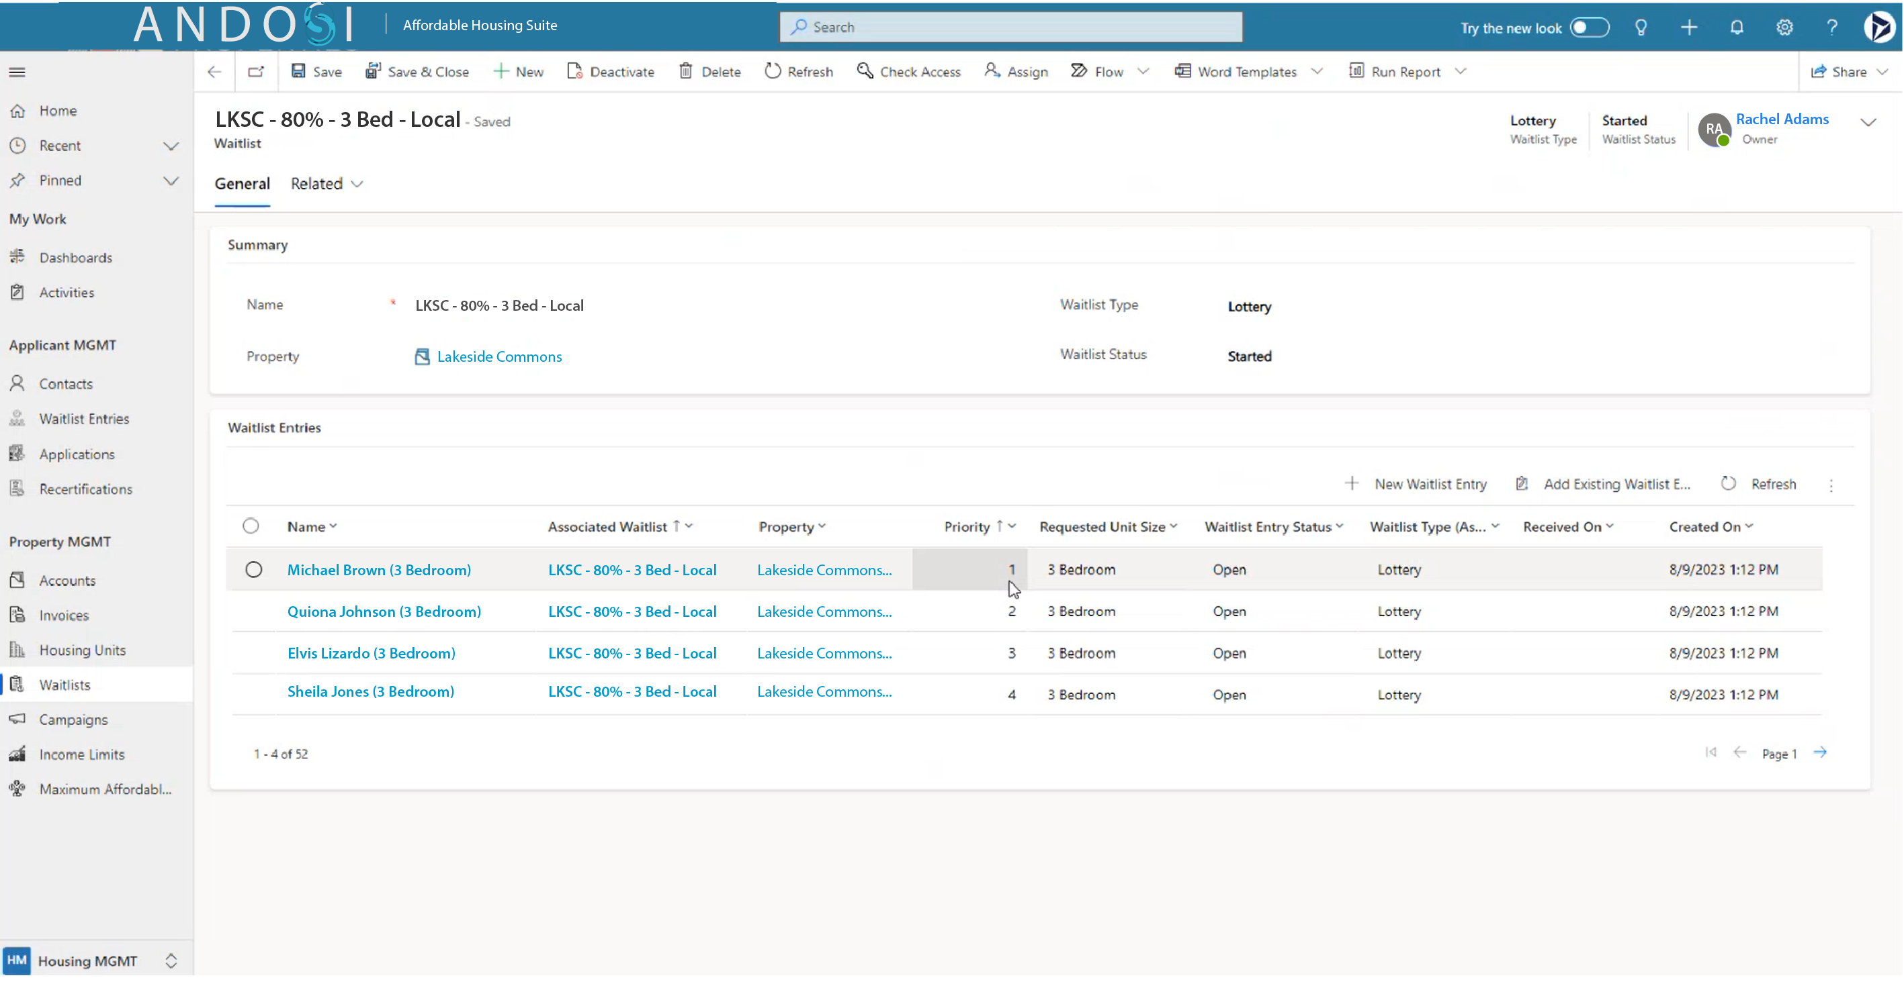Click the lightbulb assistant icon
This screenshot has height=982, width=1904.
[1641, 28]
